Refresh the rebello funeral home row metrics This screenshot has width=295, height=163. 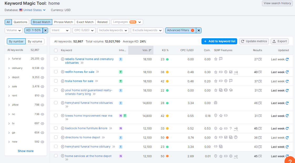287,59
